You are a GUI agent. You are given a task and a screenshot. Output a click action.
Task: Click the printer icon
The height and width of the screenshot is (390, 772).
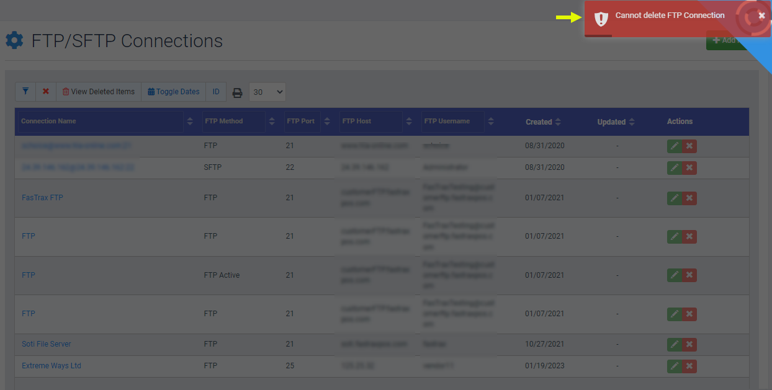237,92
